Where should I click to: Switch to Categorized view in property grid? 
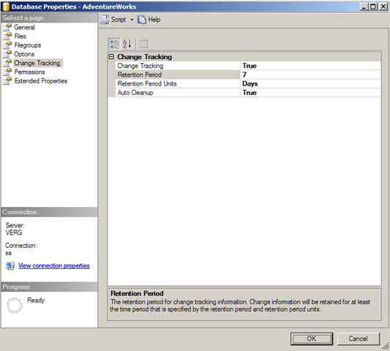pos(114,44)
